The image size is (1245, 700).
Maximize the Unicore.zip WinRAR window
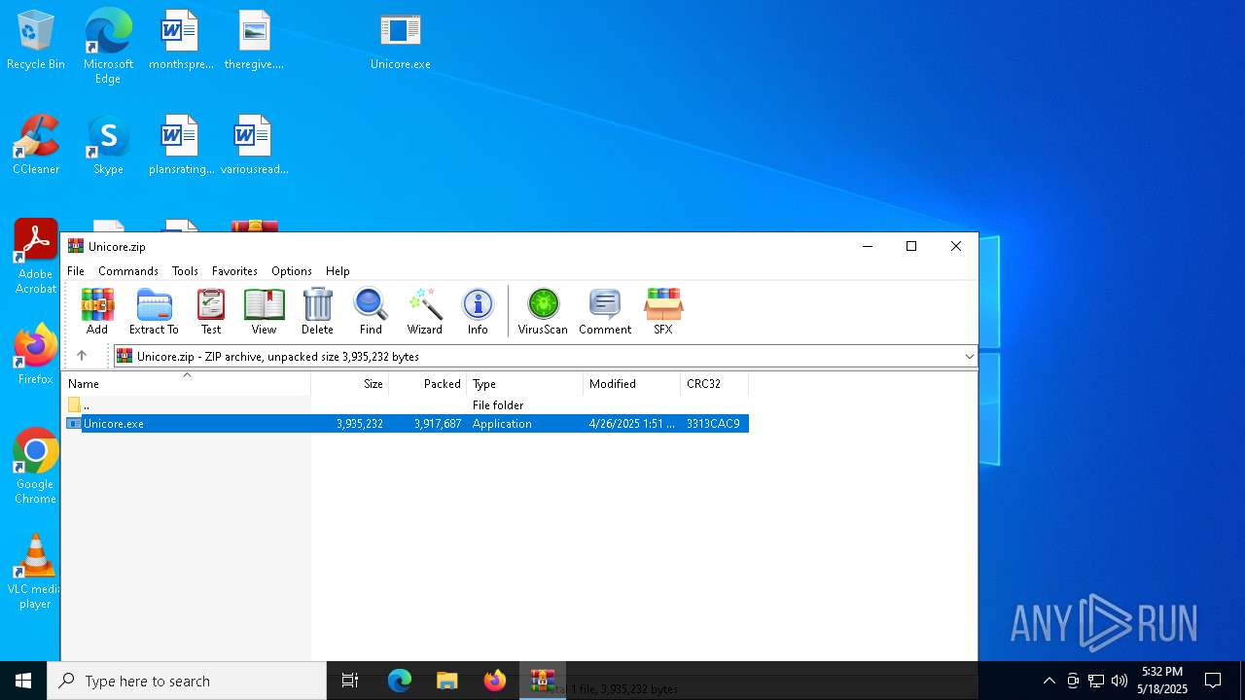pos(911,246)
